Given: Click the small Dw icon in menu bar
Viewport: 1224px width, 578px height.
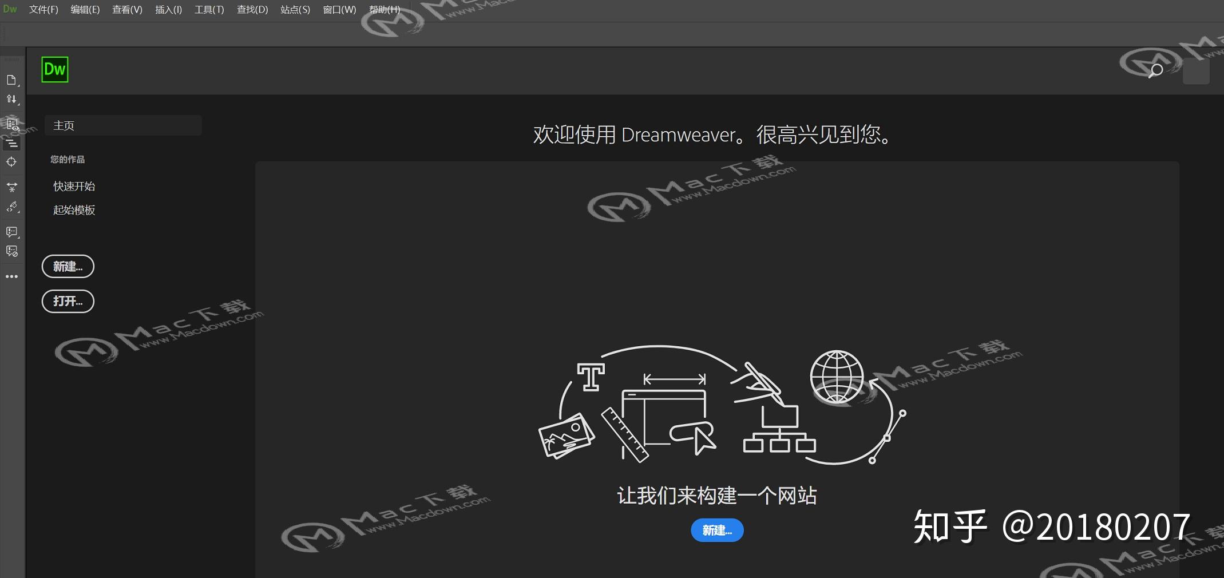Looking at the screenshot, I should pos(10,9).
